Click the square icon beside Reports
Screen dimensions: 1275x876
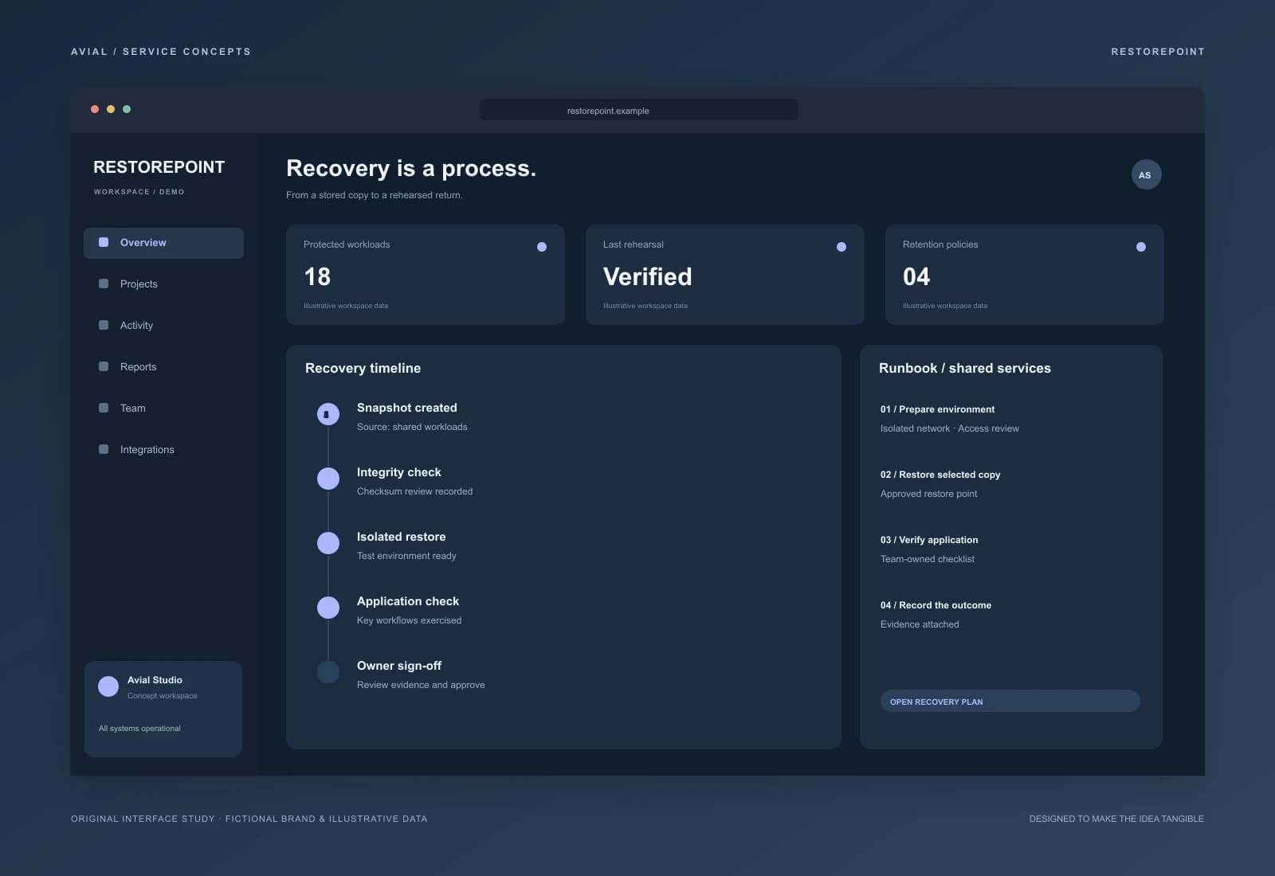pyautogui.click(x=104, y=366)
